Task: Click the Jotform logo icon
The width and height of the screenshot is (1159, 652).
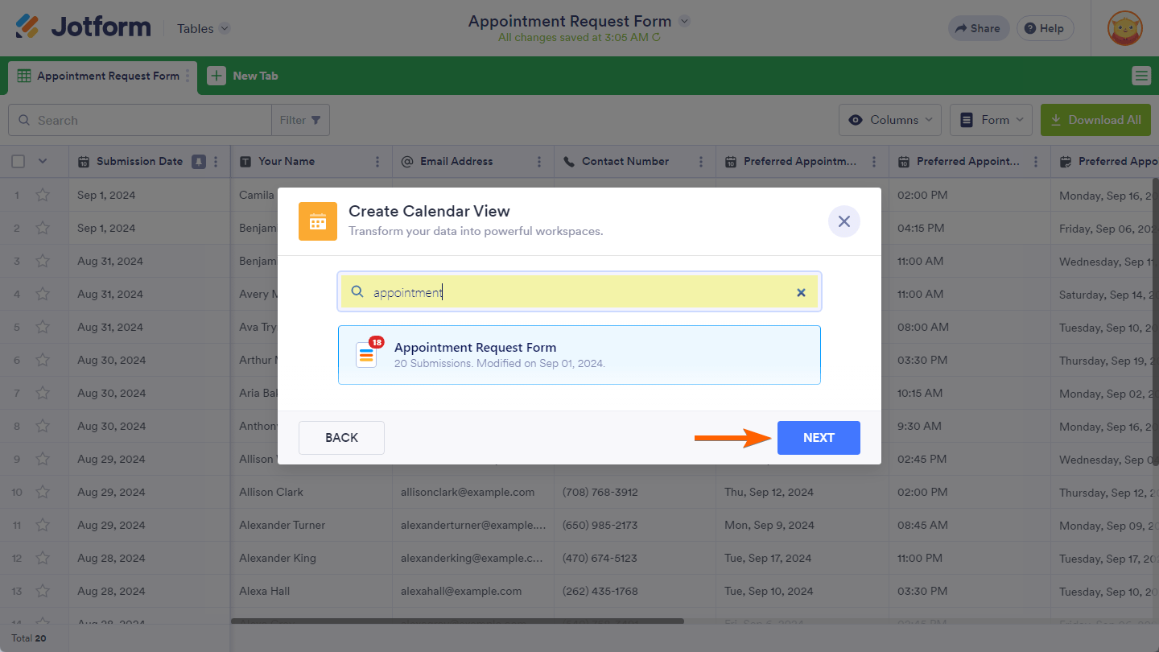Action: (27, 27)
